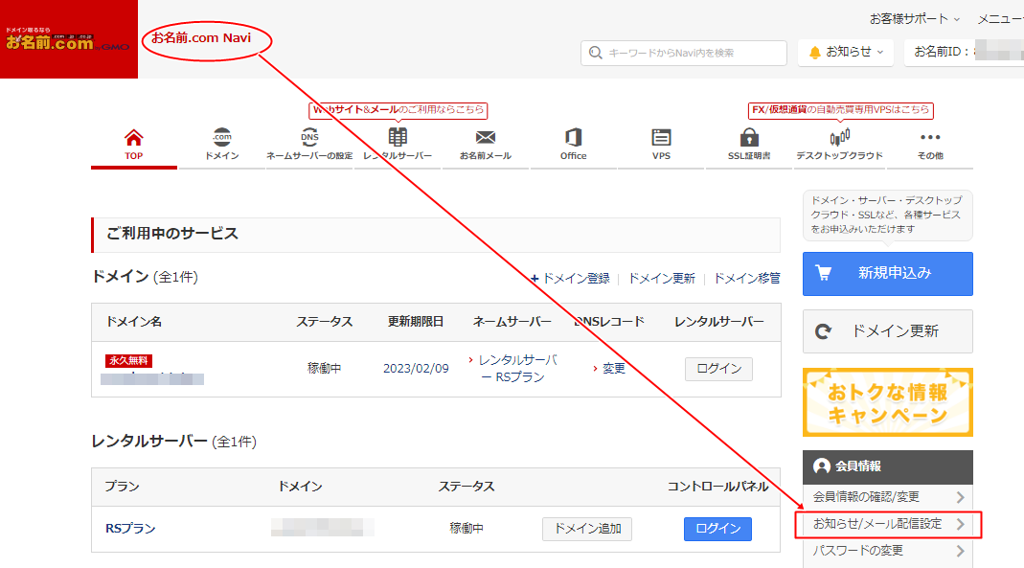1024x568 pixels.
Task: Click the cart icon on 新規申込み
Action: (x=824, y=273)
